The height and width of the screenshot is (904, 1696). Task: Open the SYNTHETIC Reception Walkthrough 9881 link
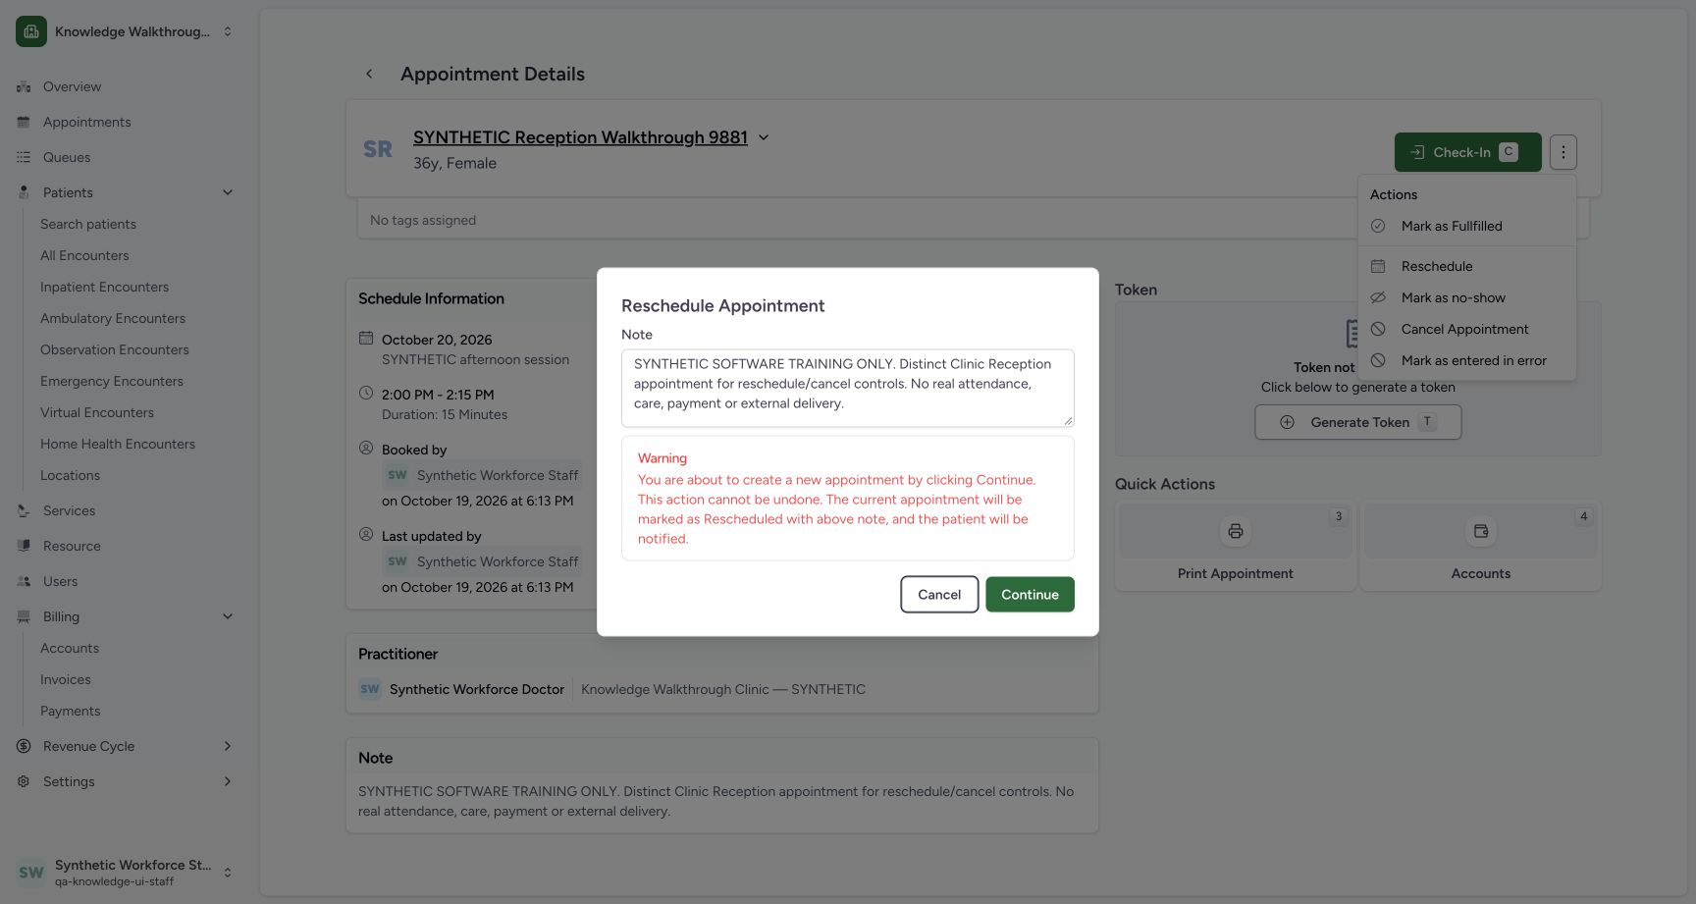(x=580, y=137)
